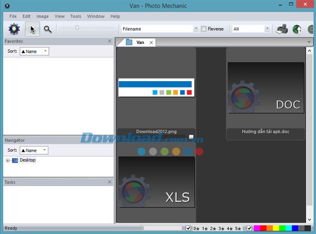Click the thumbnail size slider

coord(77,27)
